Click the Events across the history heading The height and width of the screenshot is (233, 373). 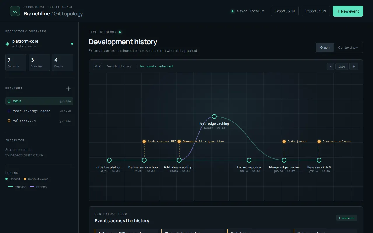click(x=122, y=221)
